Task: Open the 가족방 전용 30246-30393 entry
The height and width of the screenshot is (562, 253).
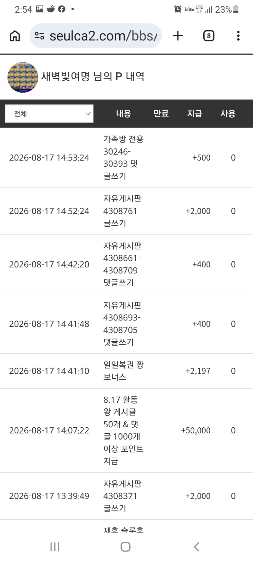Action: click(x=126, y=157)
